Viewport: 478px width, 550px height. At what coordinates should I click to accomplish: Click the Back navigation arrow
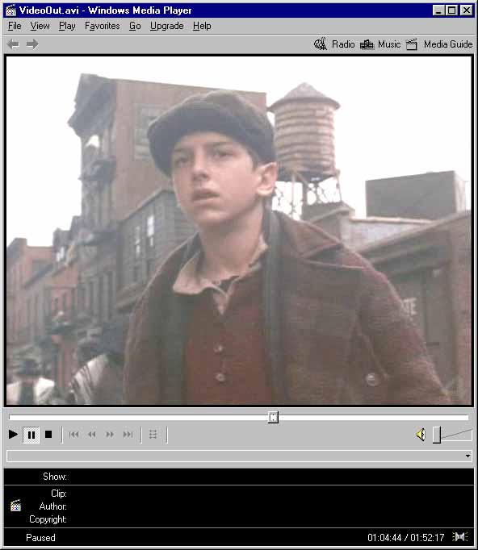[14, 44]
